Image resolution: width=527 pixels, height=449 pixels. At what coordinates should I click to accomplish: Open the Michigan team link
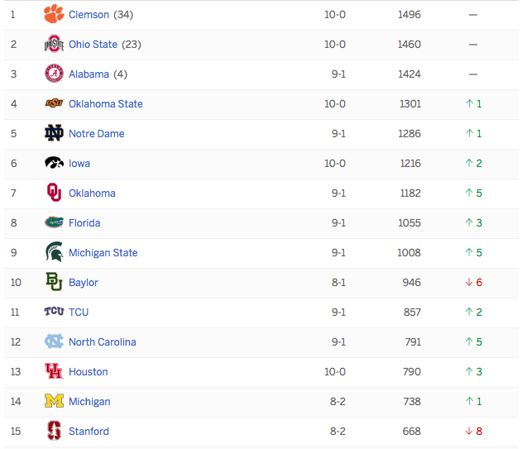[89, 402]
